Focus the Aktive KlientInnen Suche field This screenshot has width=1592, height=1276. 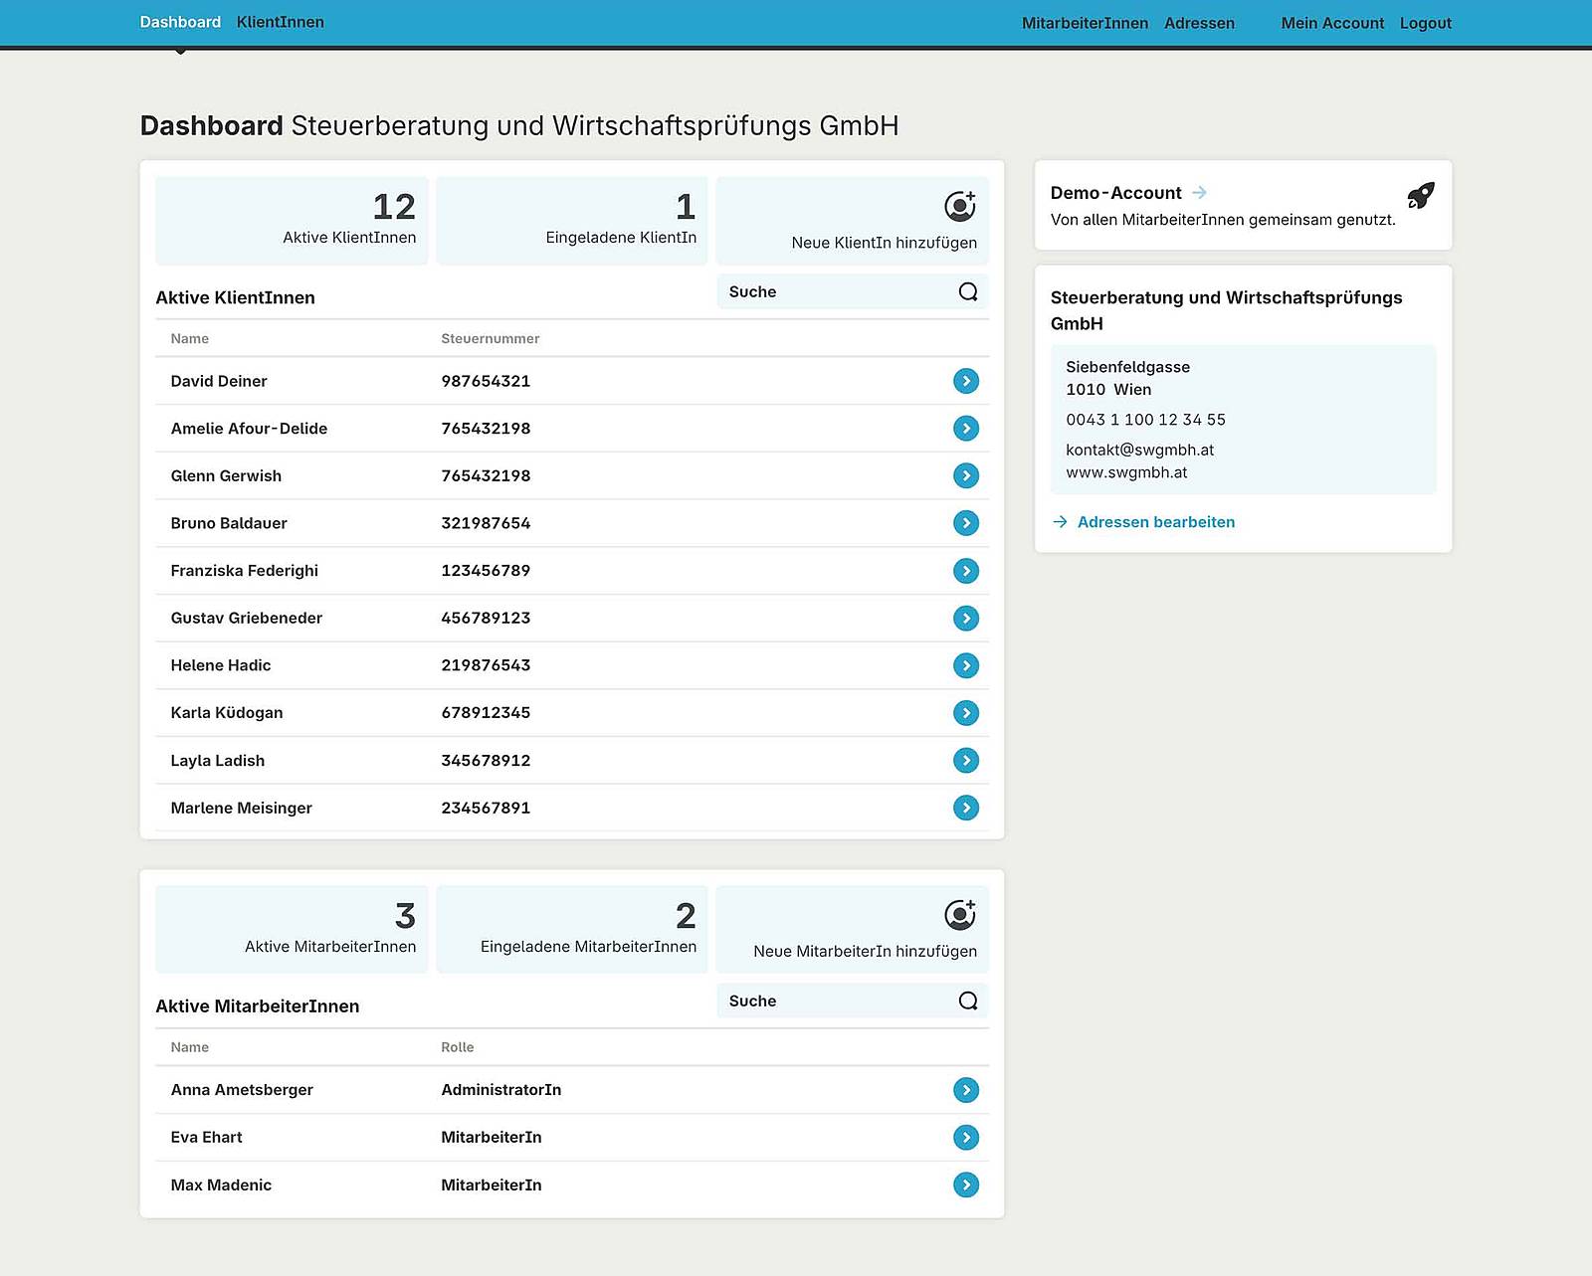[836, 291]
